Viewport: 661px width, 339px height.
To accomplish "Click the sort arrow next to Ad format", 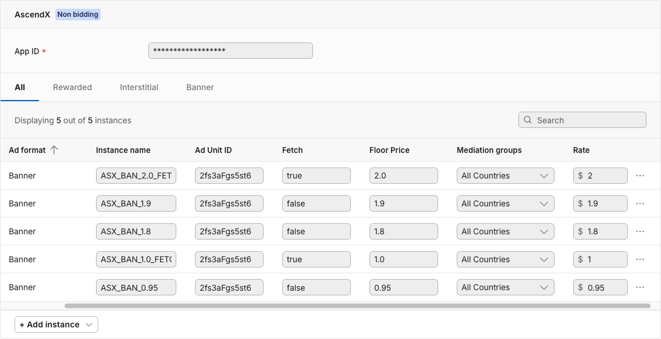I will [54, 150].
